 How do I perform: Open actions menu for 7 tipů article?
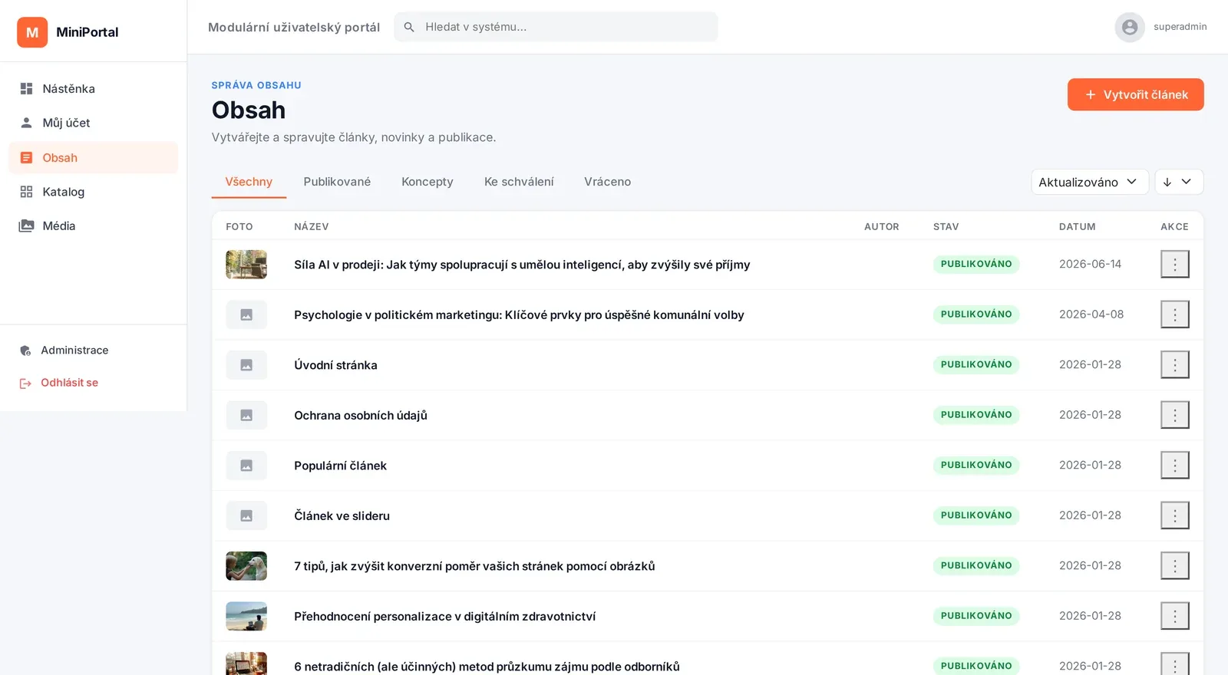coord(1174,565)
